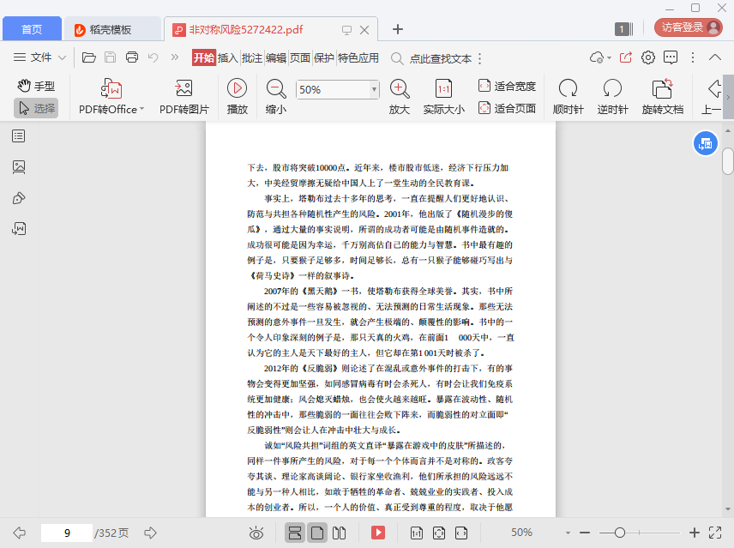Convert PDF to image (PDF转图片)
This screenshot has width=734, height=548.
tap(184, 96)
